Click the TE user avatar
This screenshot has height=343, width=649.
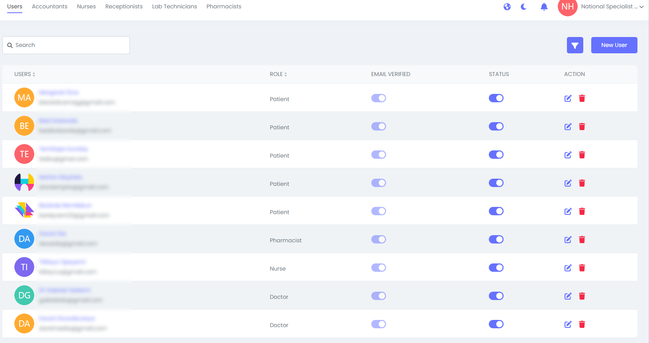24,154
